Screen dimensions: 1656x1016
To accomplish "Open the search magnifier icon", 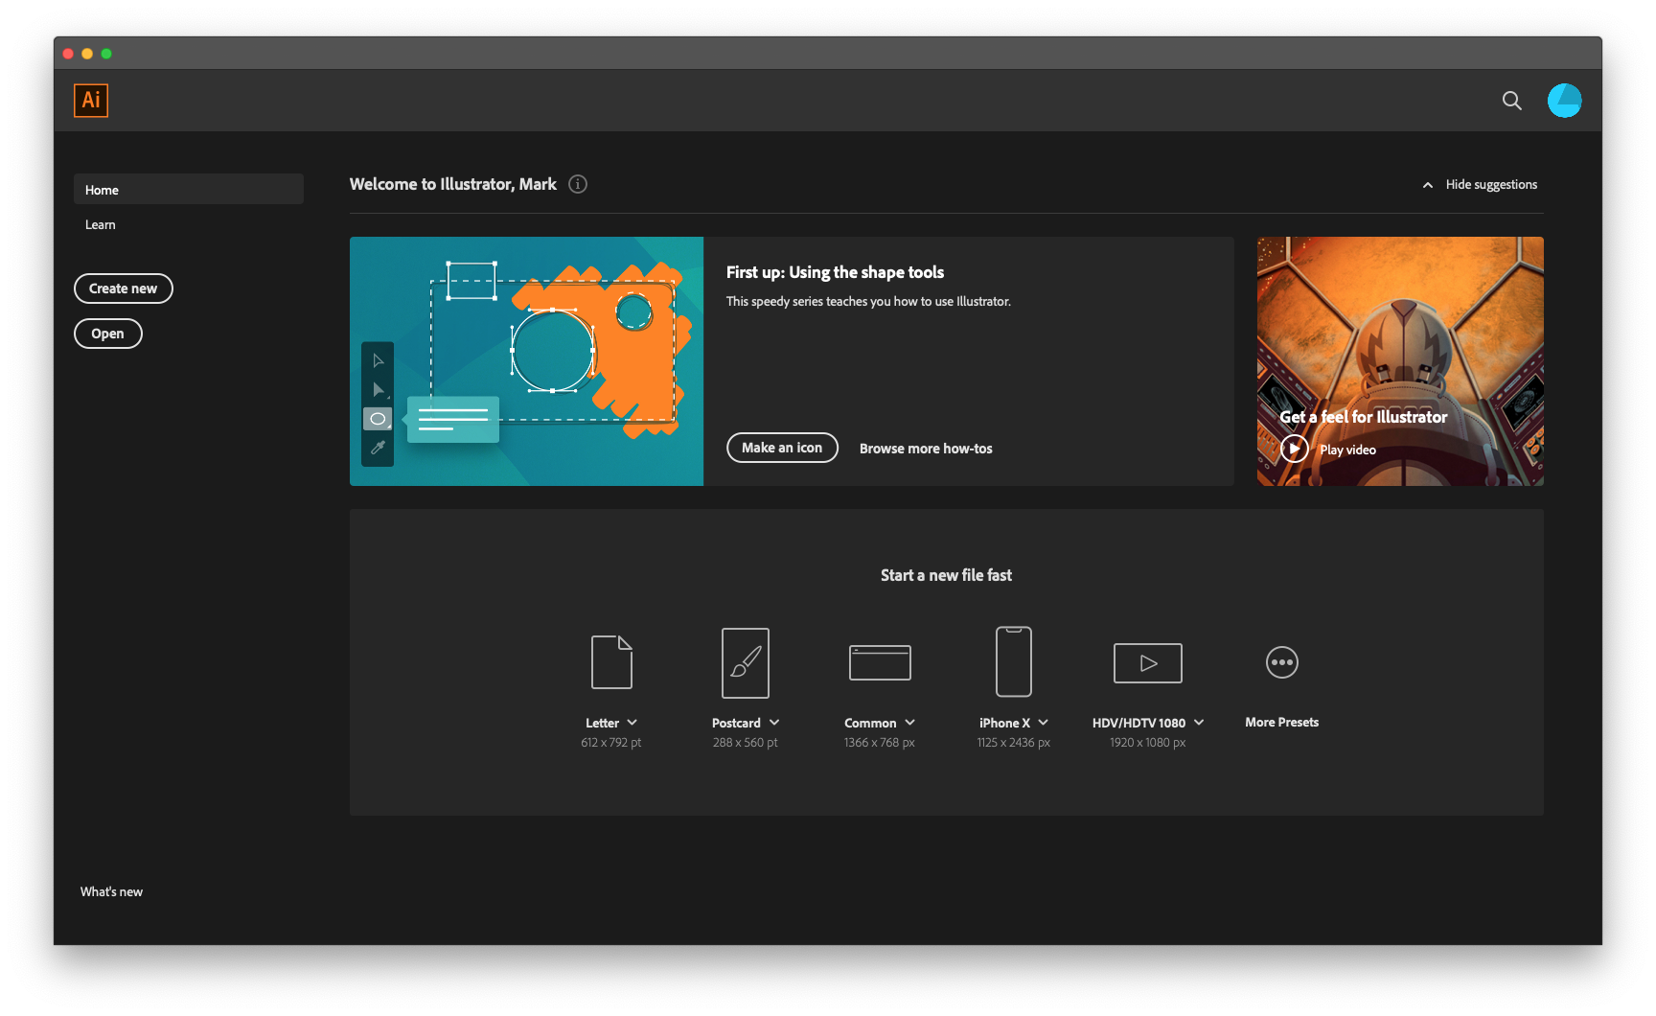I will pyautogui.click(x=1512, y=101).
